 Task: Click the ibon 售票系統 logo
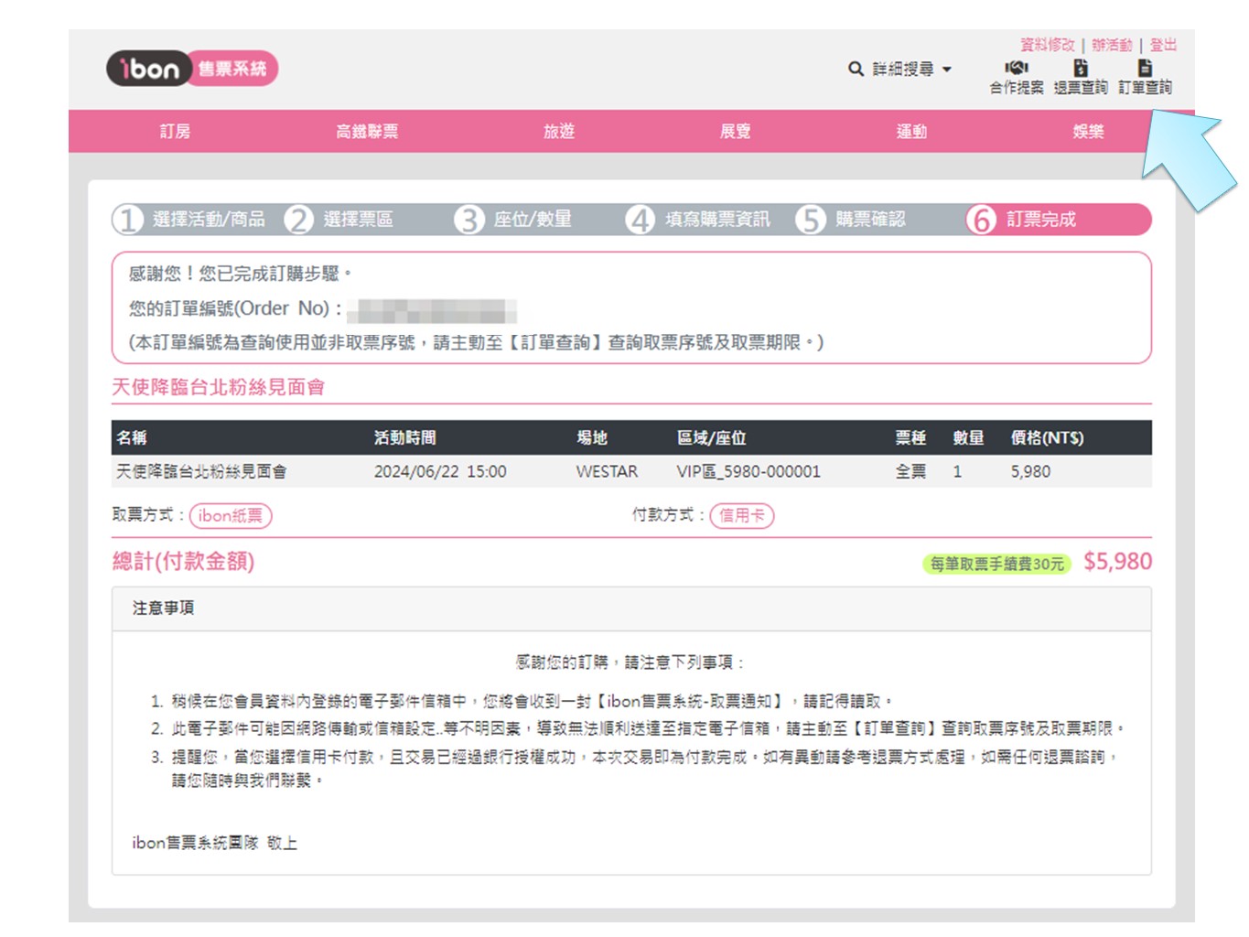tap(192, 69)
